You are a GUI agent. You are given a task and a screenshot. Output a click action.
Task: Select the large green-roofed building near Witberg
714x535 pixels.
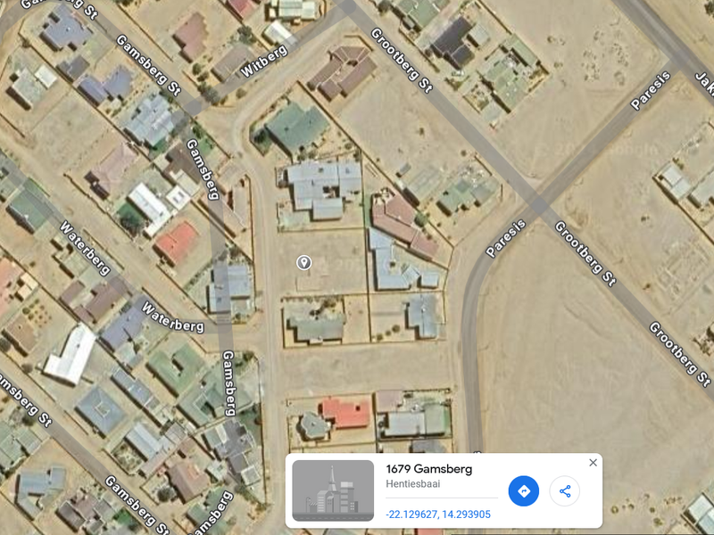point(297,128)
